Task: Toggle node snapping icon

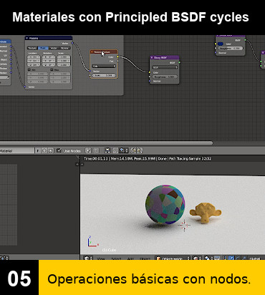Action: click(x=115, y=150)
